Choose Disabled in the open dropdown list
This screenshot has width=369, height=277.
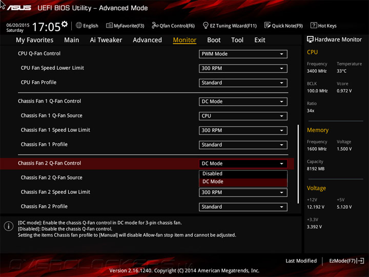pos(243,174)
